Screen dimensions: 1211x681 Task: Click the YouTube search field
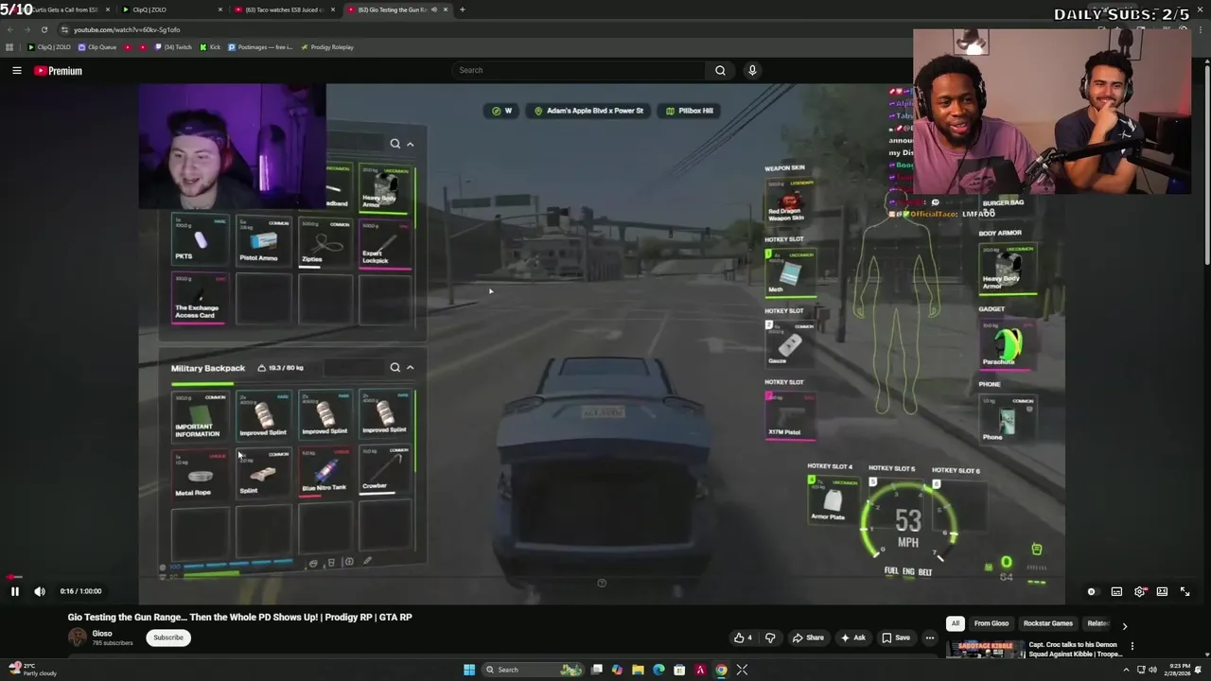click(579, 70)
